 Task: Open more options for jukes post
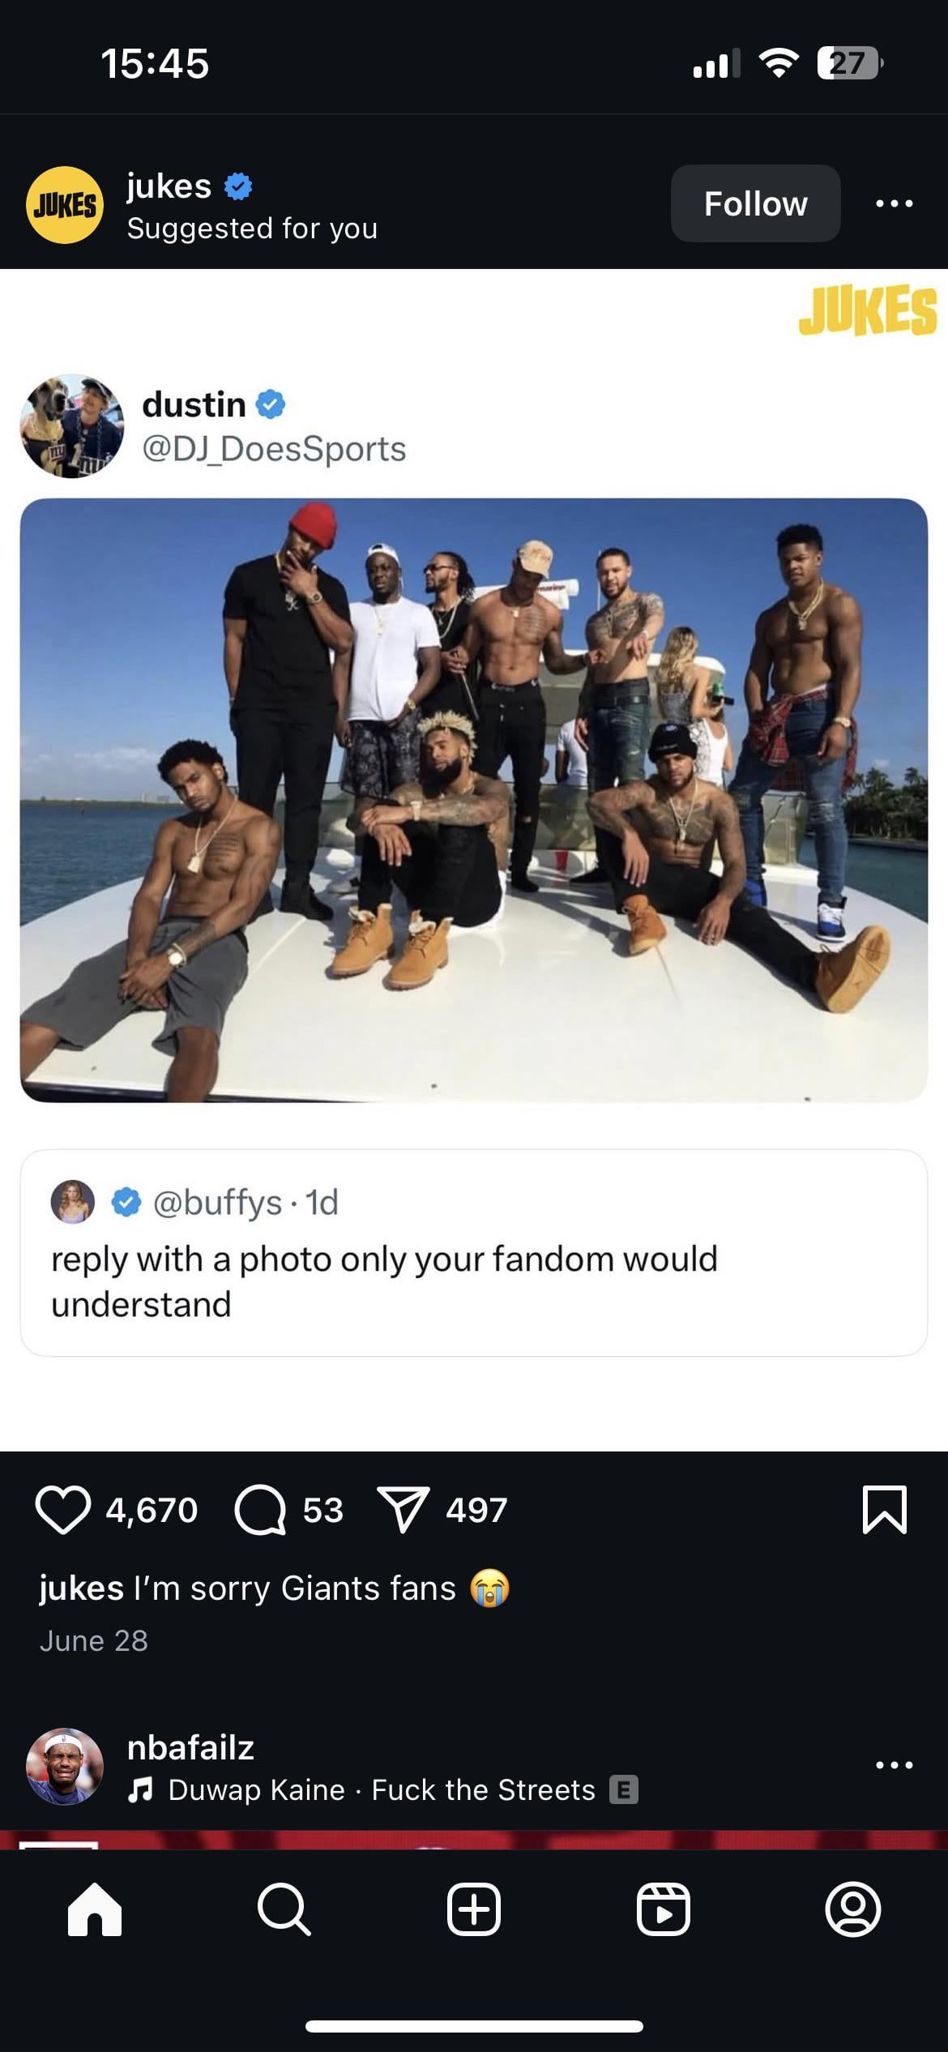(x=895, y=203)
